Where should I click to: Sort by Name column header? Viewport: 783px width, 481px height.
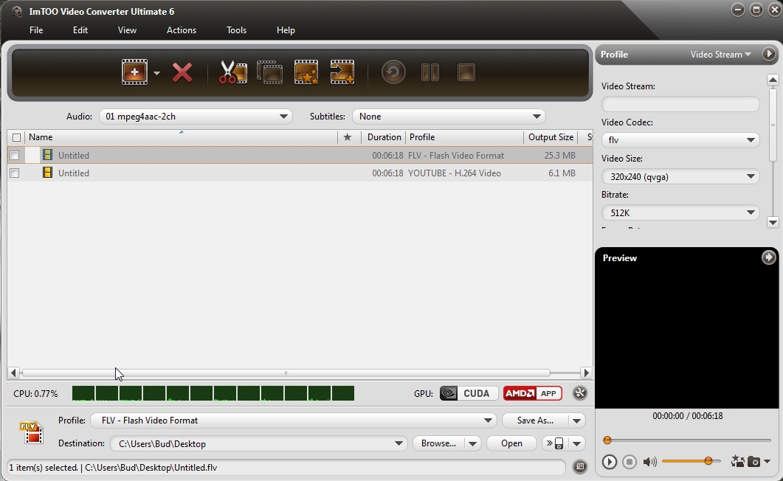click(x=181, y=137)
